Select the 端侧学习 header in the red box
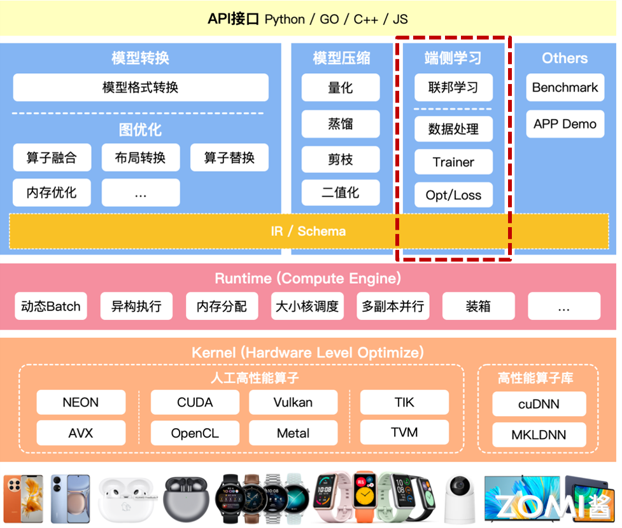Image resolution: width=622 pixels, height=528 pixels. coord(453,58)
